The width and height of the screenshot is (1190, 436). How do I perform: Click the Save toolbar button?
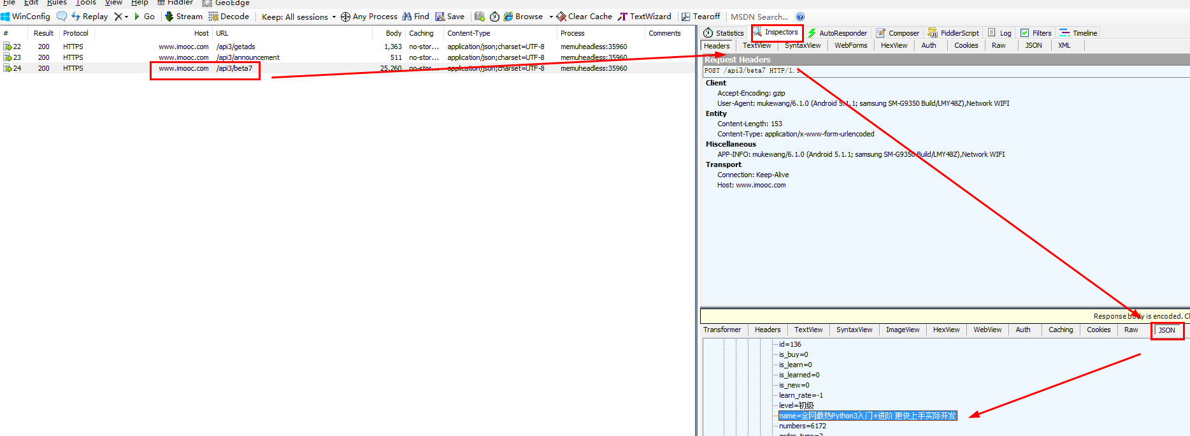[450, 17]
